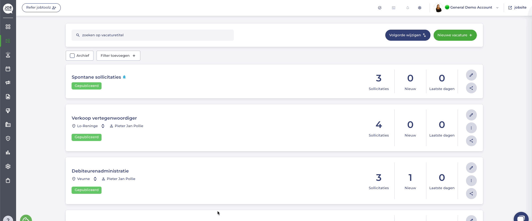Focus the zoeken op vacaturetitel search field
The image size is (532, 221).
pos(153,35)
